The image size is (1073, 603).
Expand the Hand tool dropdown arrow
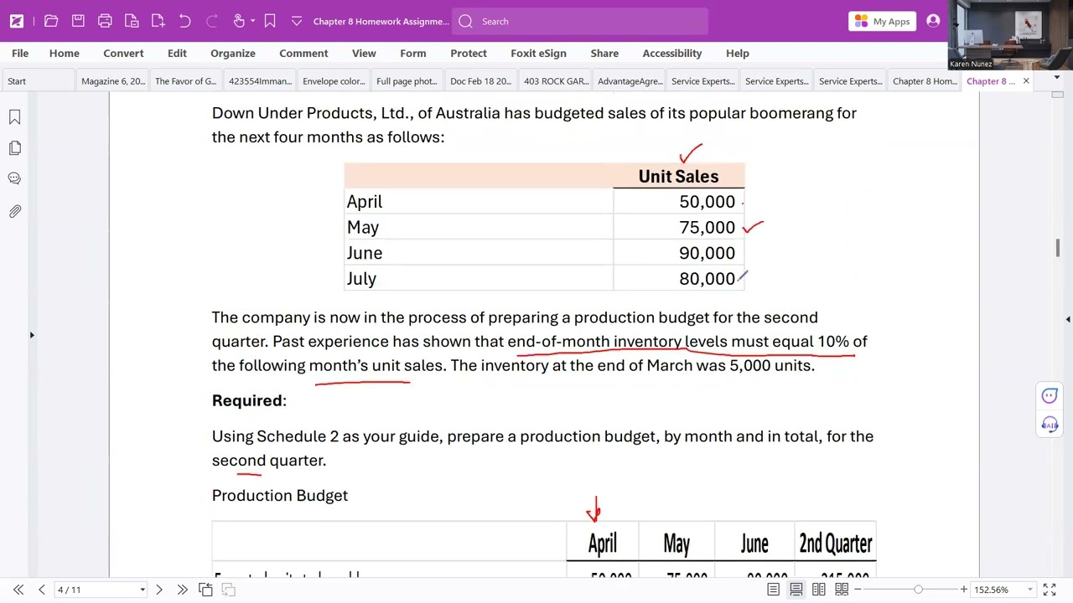click(x=252, y=22)
